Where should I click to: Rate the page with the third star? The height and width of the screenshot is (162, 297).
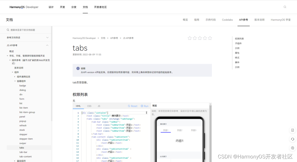coord(200,38)
